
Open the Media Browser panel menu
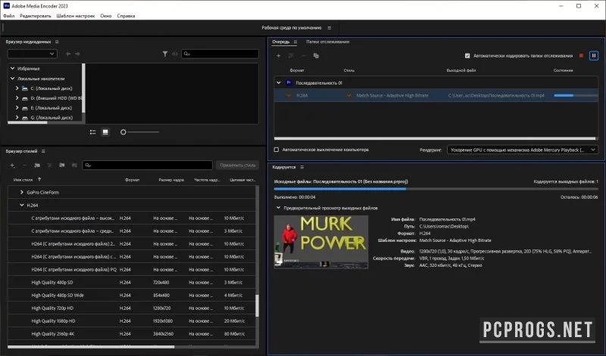(57, 42)
